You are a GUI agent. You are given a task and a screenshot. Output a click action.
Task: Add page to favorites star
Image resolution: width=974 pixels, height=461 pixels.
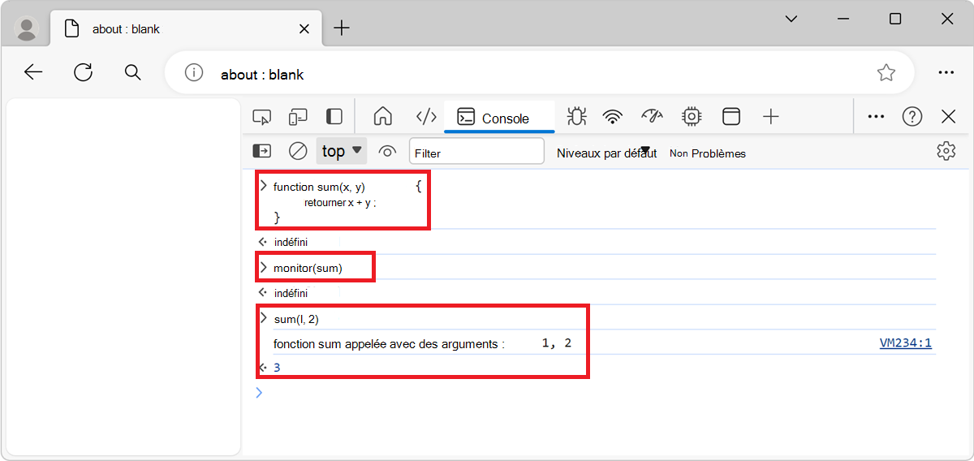click(886, 73)
